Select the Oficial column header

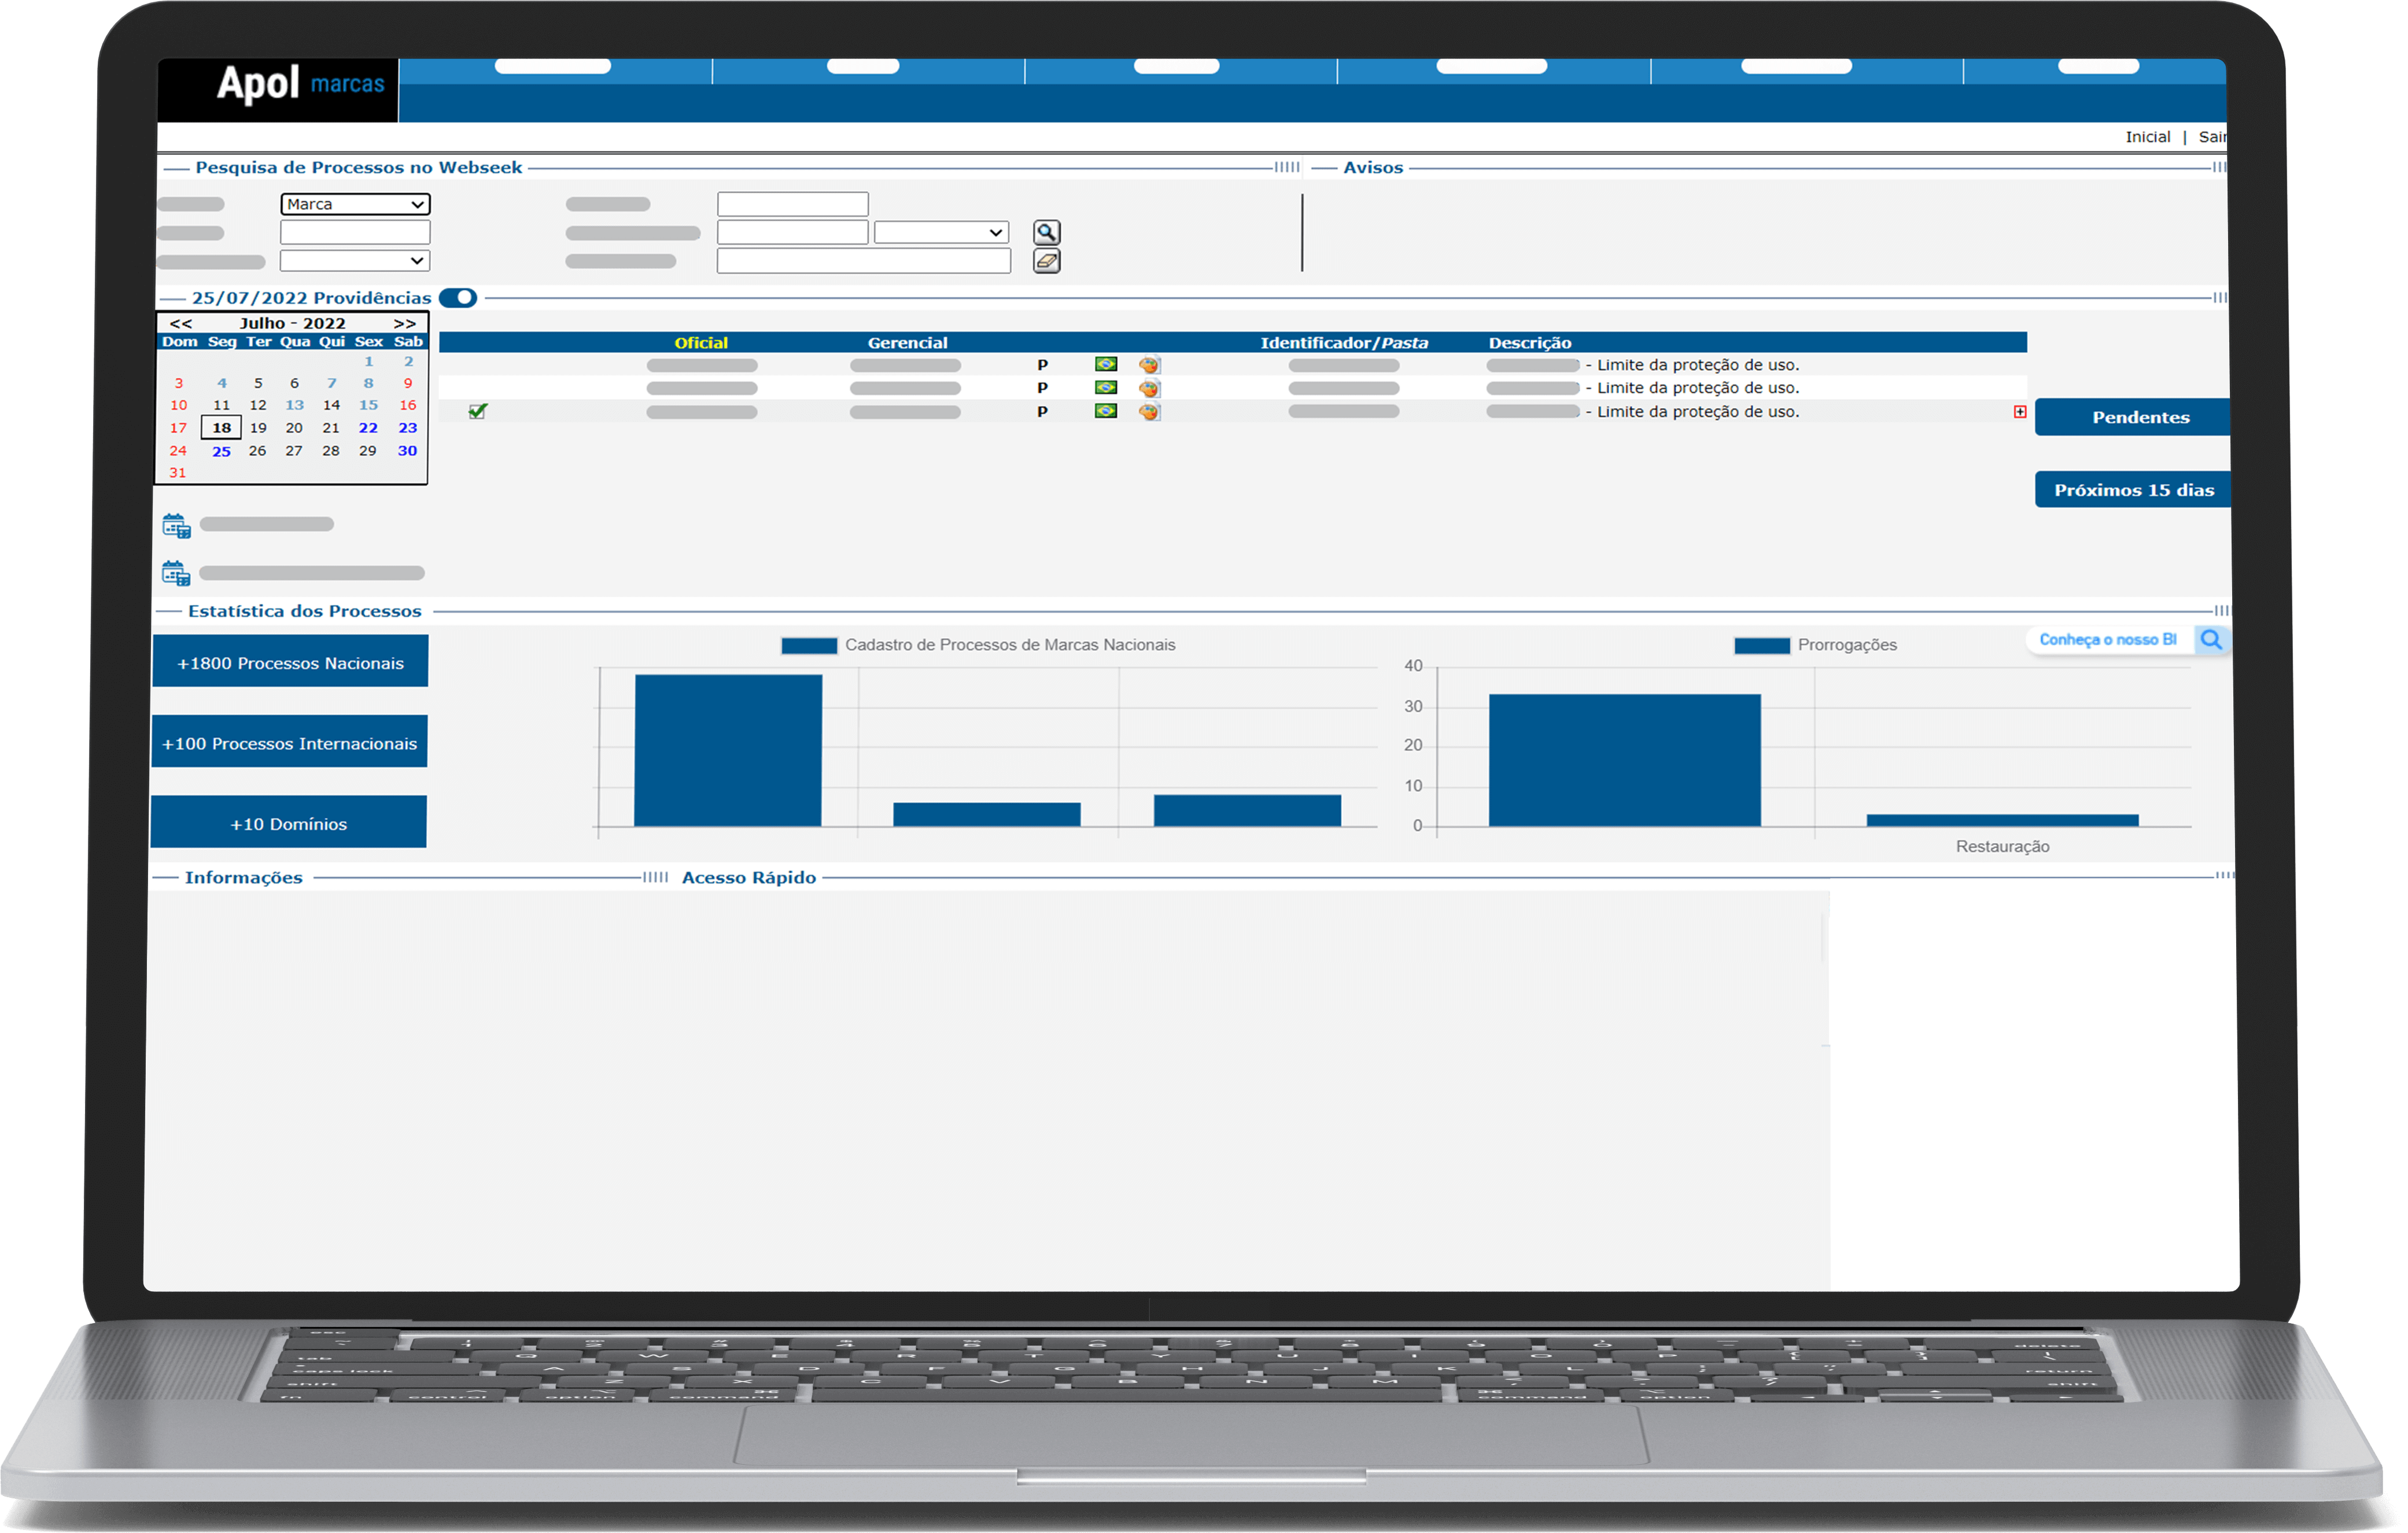click(701, 343)
